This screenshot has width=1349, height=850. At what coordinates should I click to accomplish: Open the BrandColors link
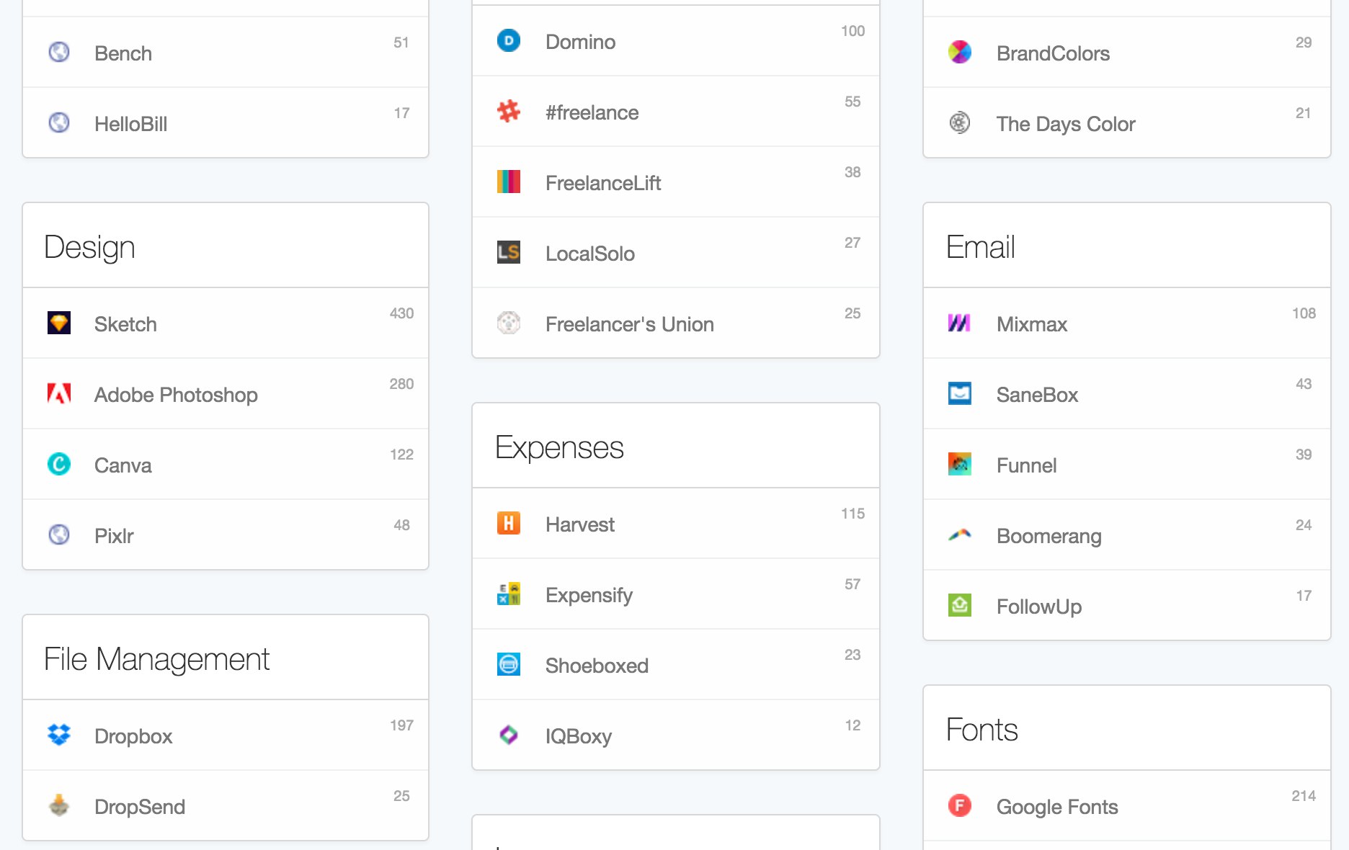click(x=1053, y=53)
